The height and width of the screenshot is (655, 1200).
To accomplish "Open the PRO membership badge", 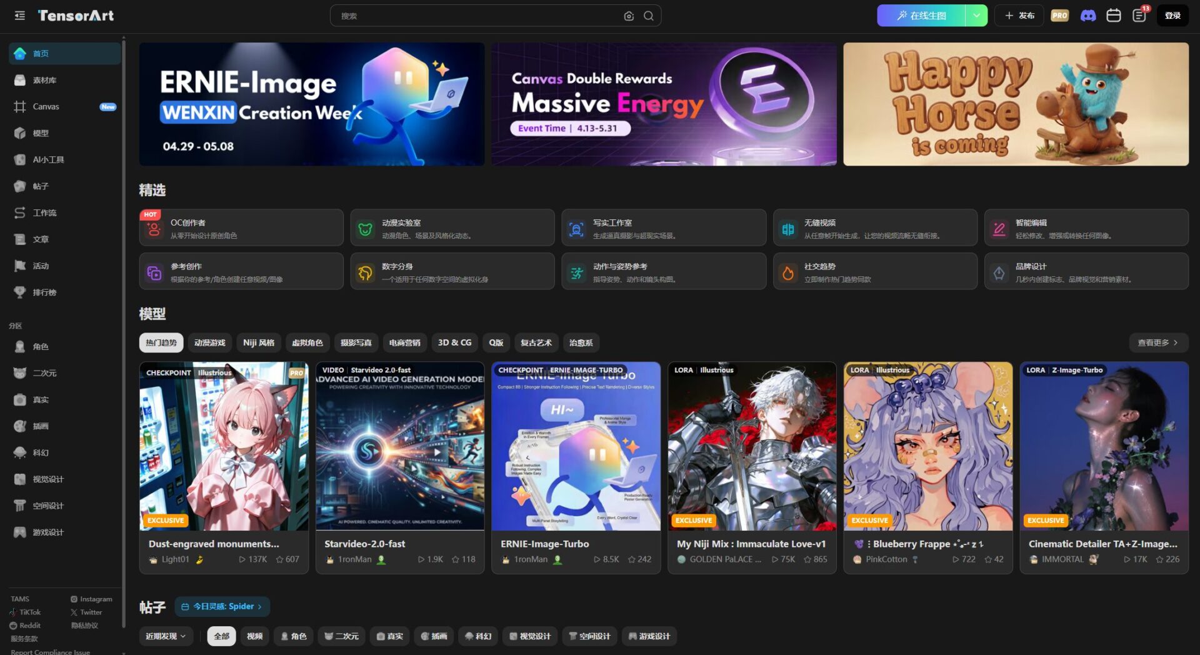I will tap(1059, 16).
